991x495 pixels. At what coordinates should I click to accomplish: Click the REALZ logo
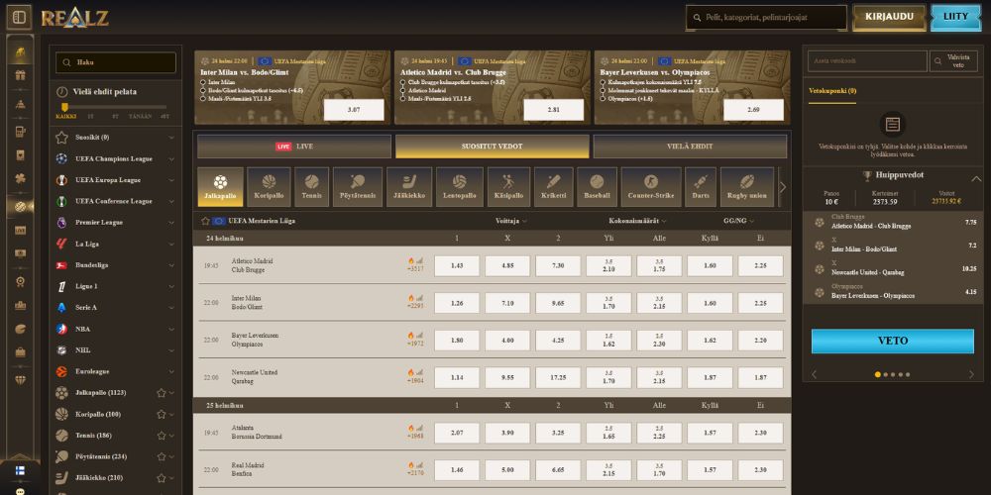(x=75, y=17)
